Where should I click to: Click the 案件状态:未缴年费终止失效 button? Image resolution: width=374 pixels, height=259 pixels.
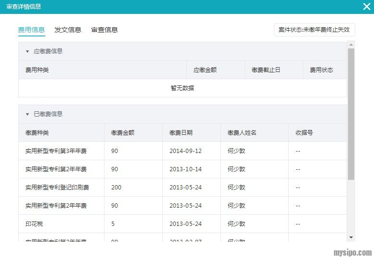pyautogui.click(x=314, y=30)
